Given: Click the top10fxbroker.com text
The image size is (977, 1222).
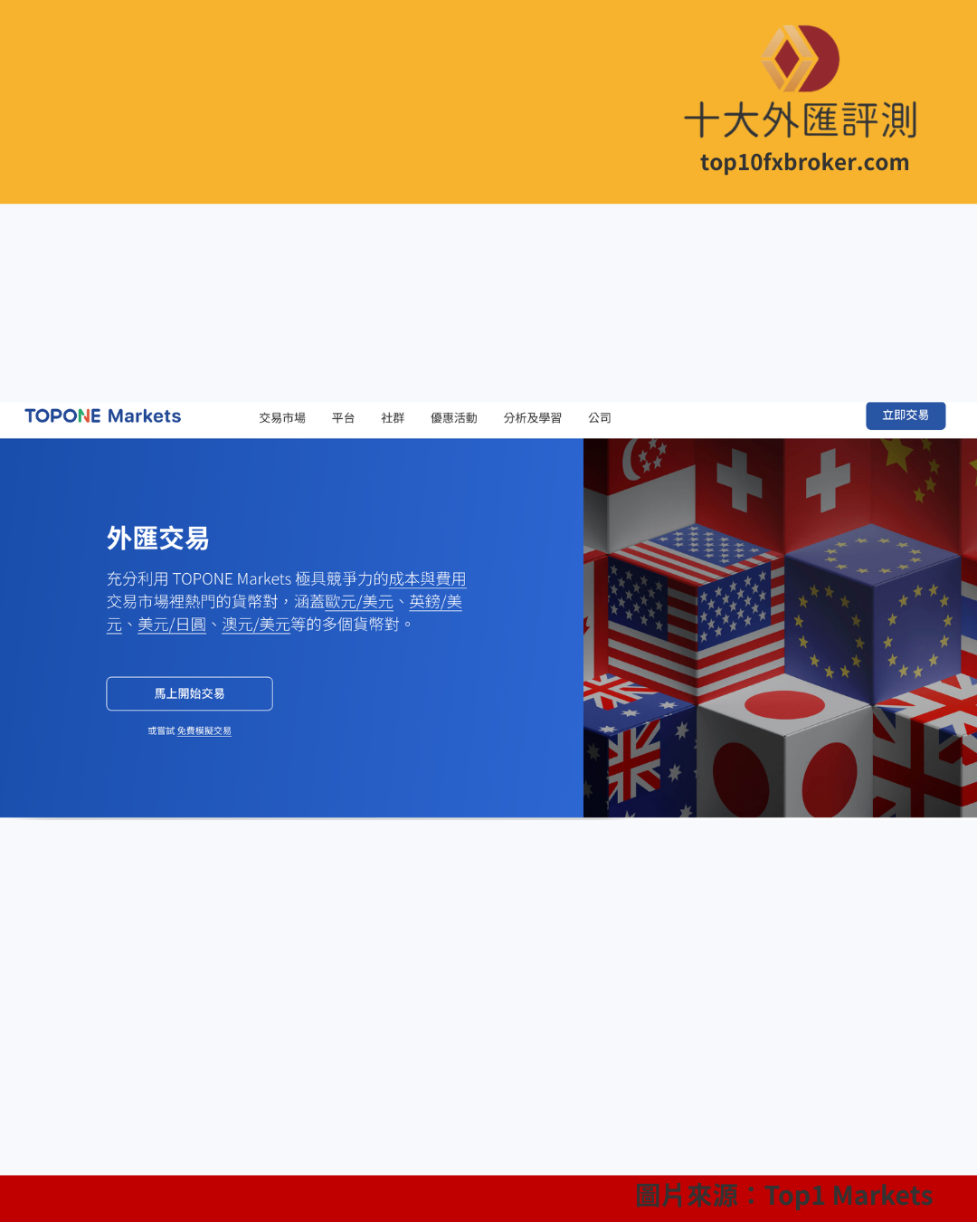Looking at the screenshot, I should tap(804, 162).
